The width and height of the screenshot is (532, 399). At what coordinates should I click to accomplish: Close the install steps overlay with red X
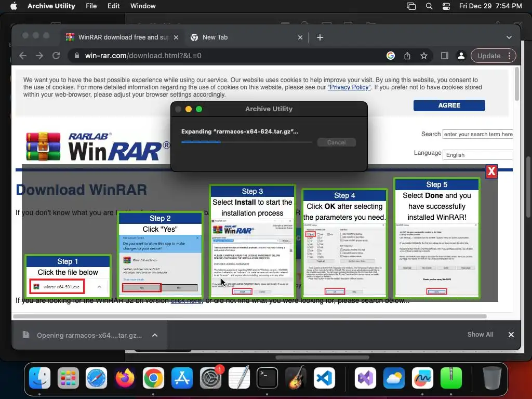pyautogui.click(x=491, y=171)
